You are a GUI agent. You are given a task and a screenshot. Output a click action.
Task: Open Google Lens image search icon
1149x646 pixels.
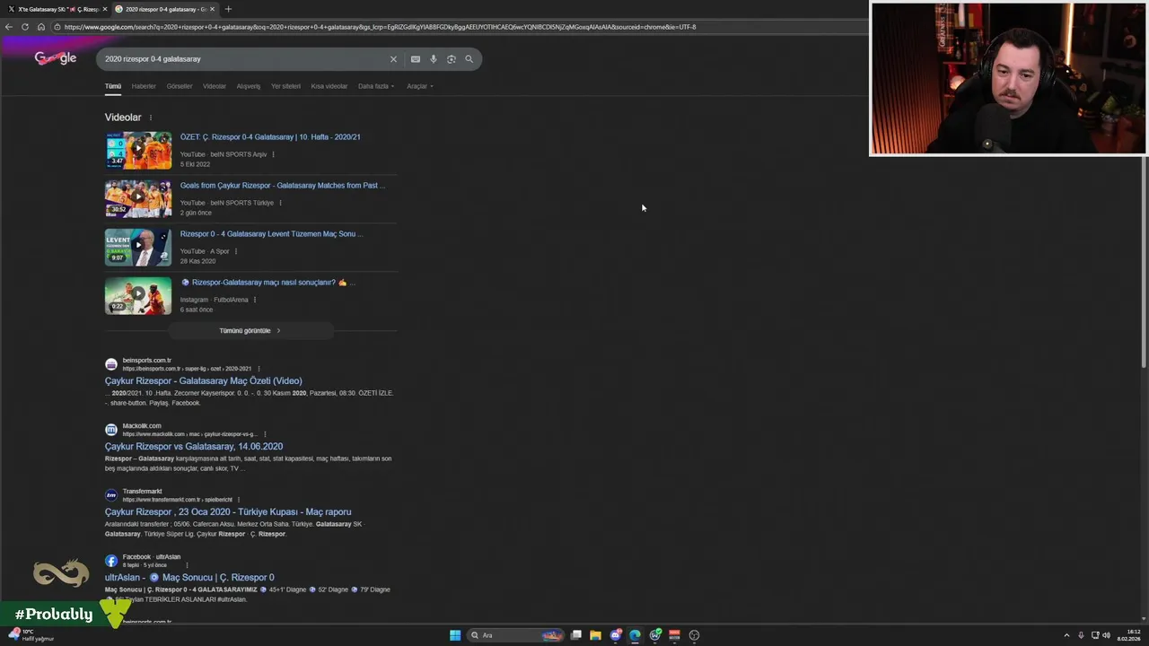(x=451, y=59)
